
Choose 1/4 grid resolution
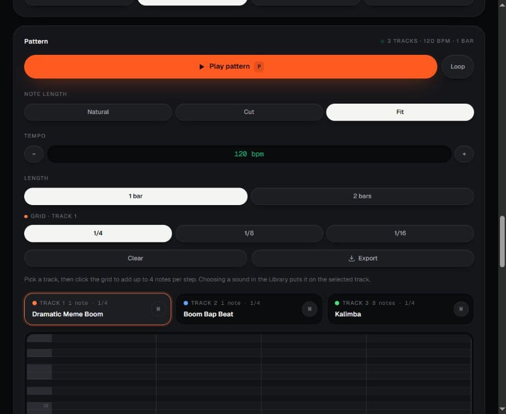98,233
